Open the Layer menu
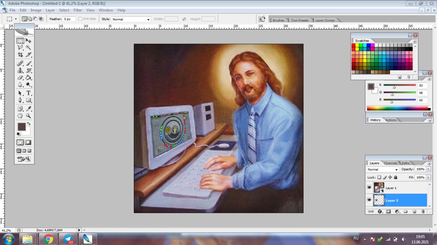The image size is (437, 245). coord(50,10)
